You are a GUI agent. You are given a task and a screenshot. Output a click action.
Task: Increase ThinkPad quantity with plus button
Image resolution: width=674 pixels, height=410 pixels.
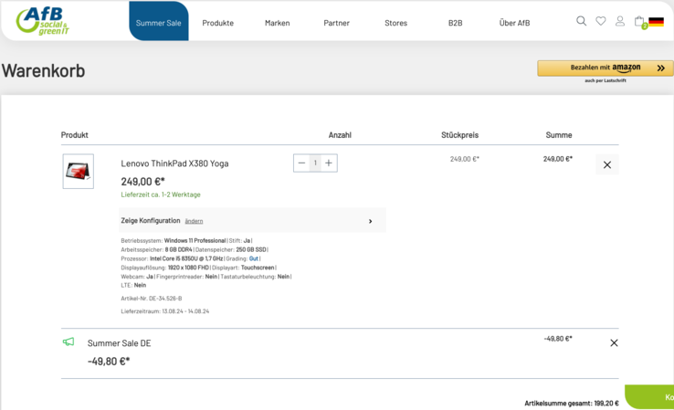pos(329,163)
